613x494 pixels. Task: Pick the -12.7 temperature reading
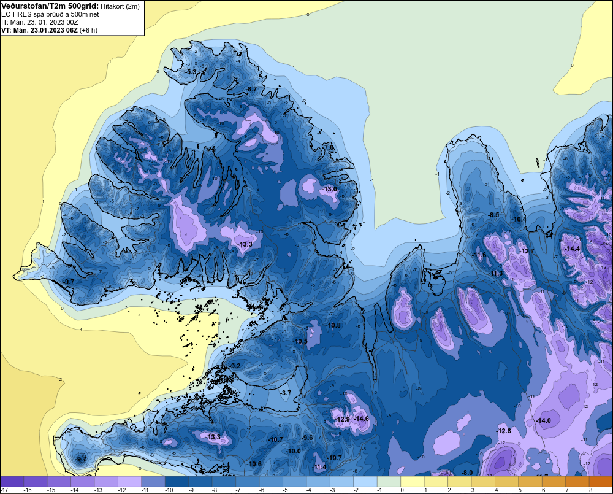(x=527, y=251)
